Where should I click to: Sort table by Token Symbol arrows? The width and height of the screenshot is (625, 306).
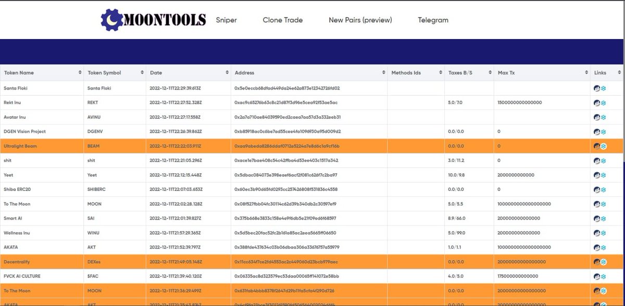(x=142, y=73)
